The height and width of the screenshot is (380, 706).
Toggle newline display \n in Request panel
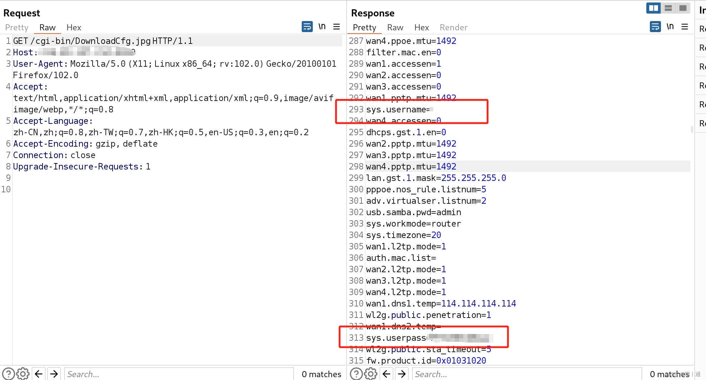tap(322, 27)
